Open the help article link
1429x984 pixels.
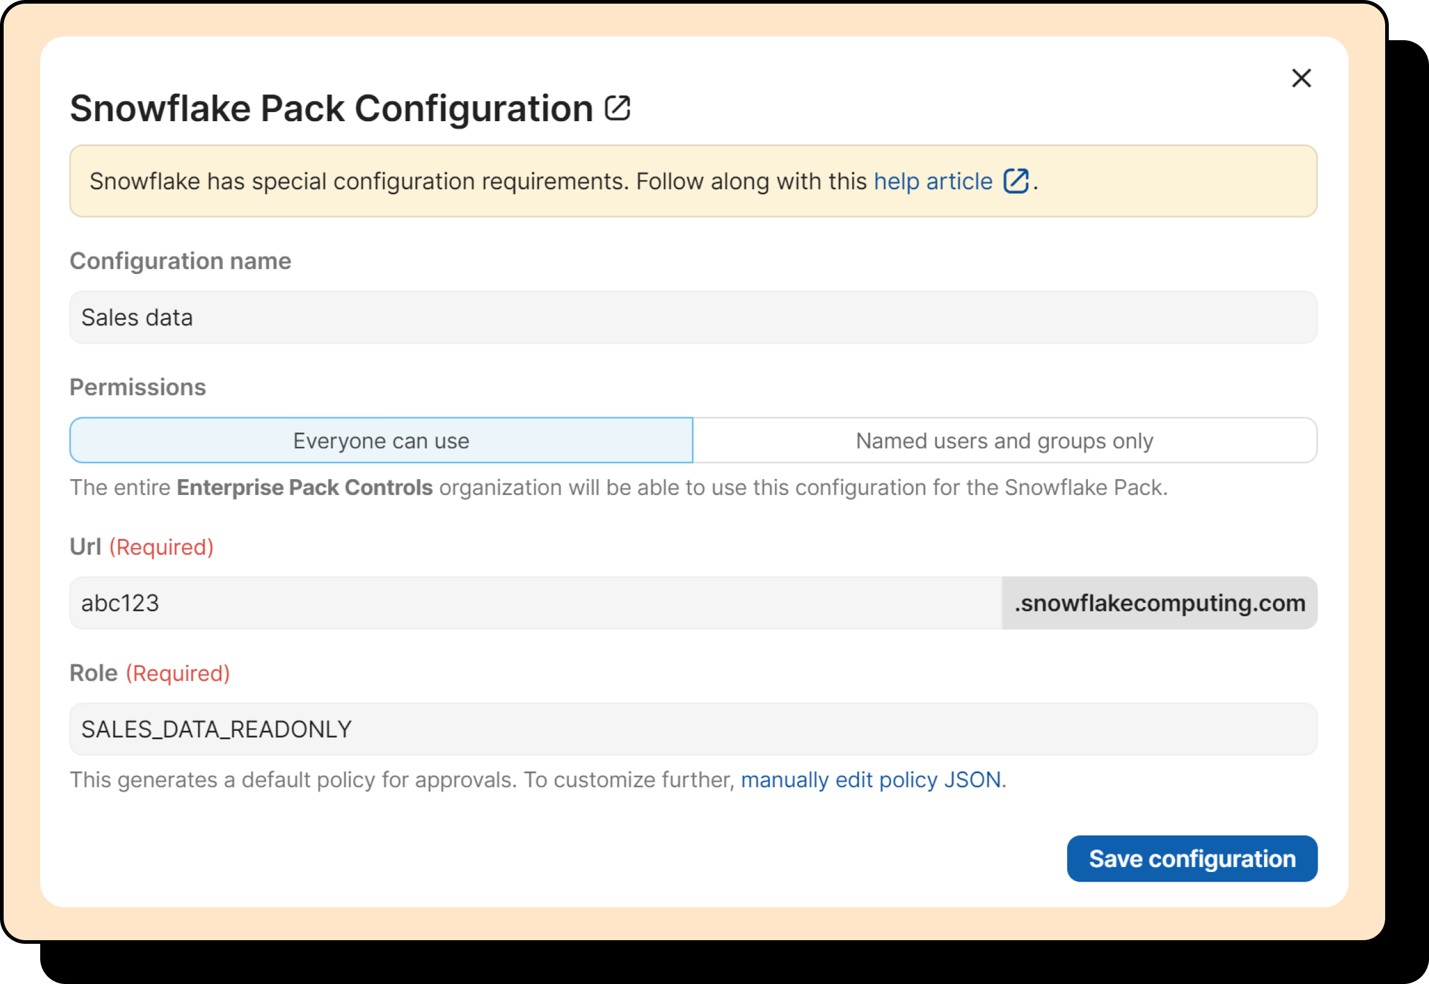pos(933,181)
